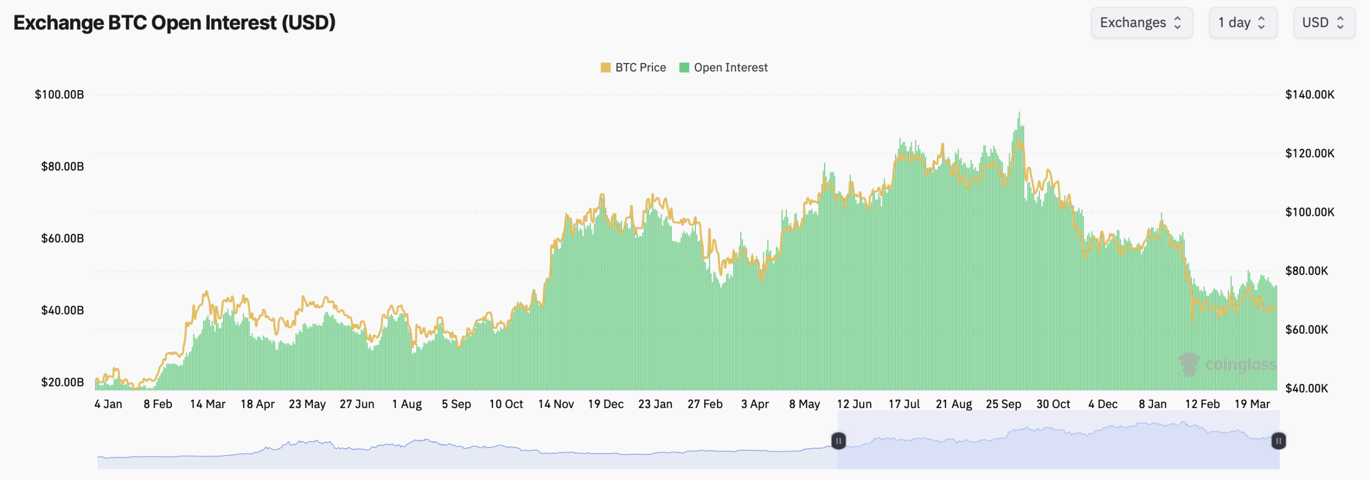Click the chevron arrows next to USD
Image resolution: width=1369 pixels, height=480 pixels.
pyautogui.click(x=1340, y=23)
